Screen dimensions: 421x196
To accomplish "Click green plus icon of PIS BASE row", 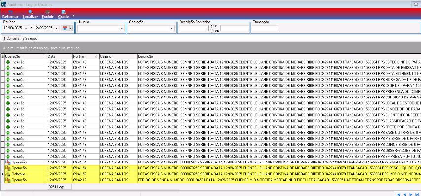I will (x=8, y=138).
